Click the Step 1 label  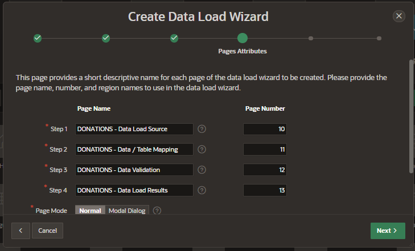tap(59, 129)
